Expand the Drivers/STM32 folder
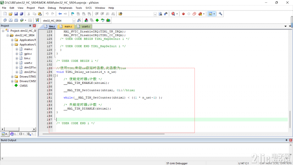The height and width of the screenshot is (165, 293). tap(12, 77)
